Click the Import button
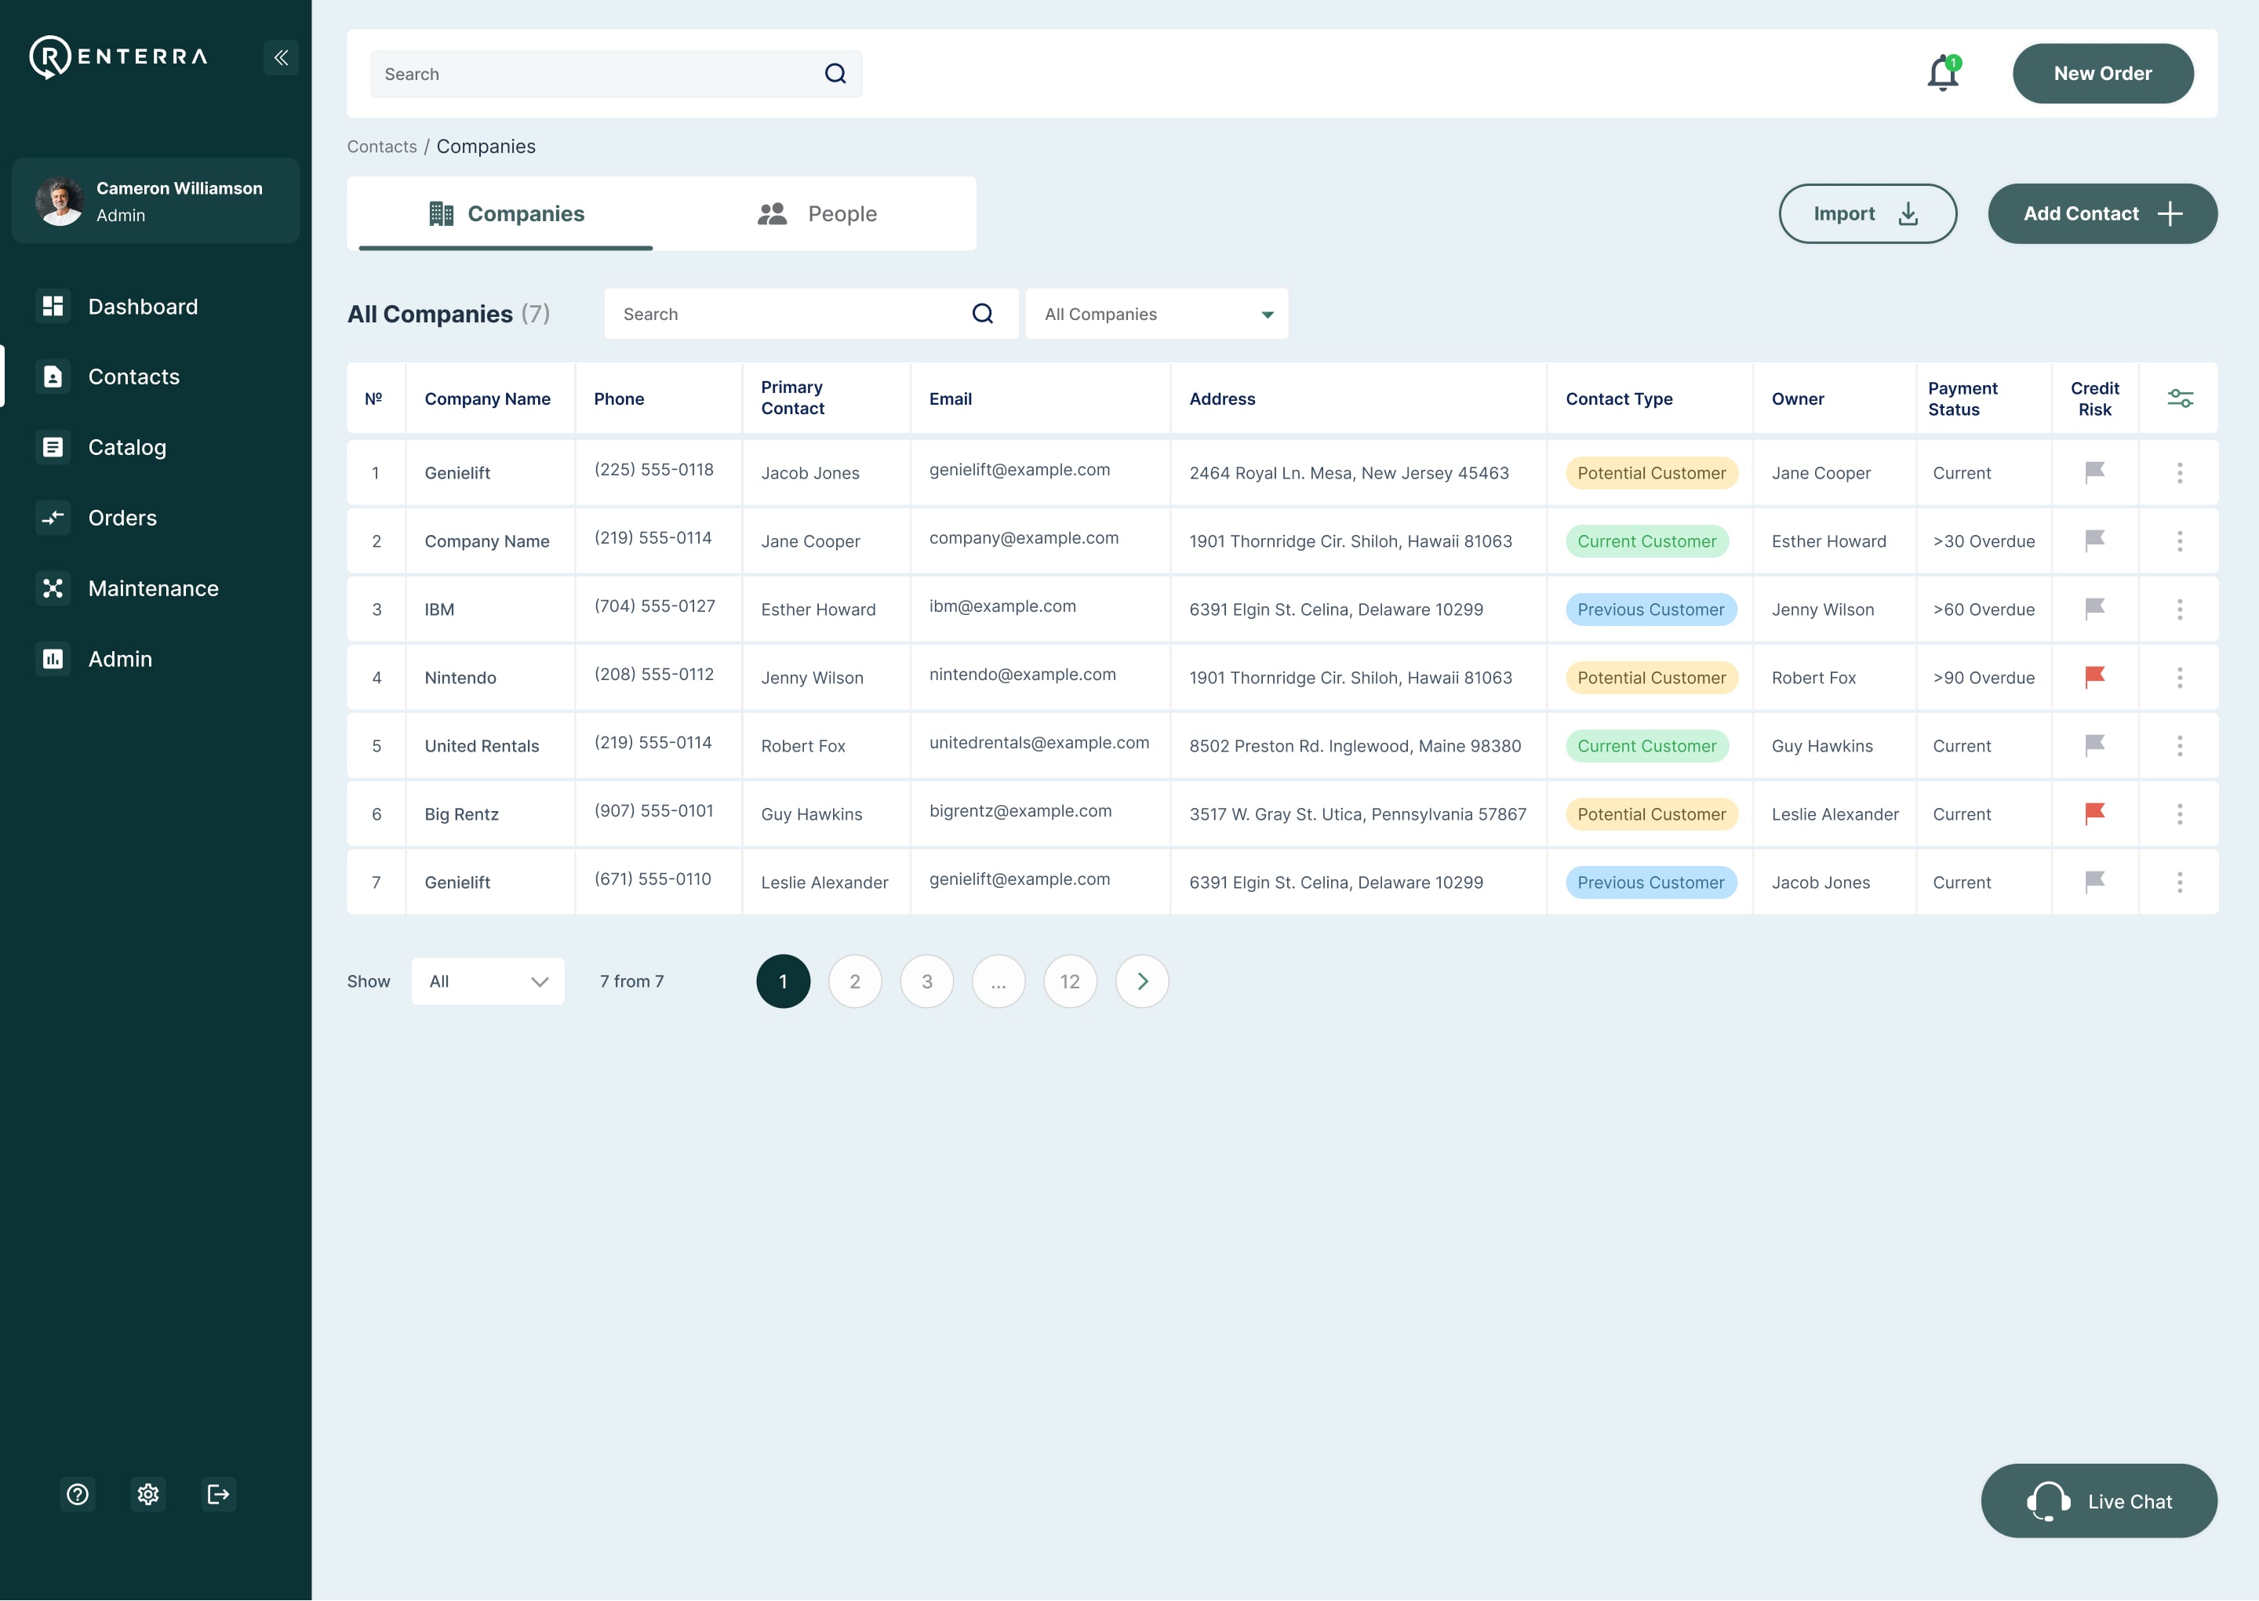The width and height of the screenshot is (2259, 1601). point(1867,214)
